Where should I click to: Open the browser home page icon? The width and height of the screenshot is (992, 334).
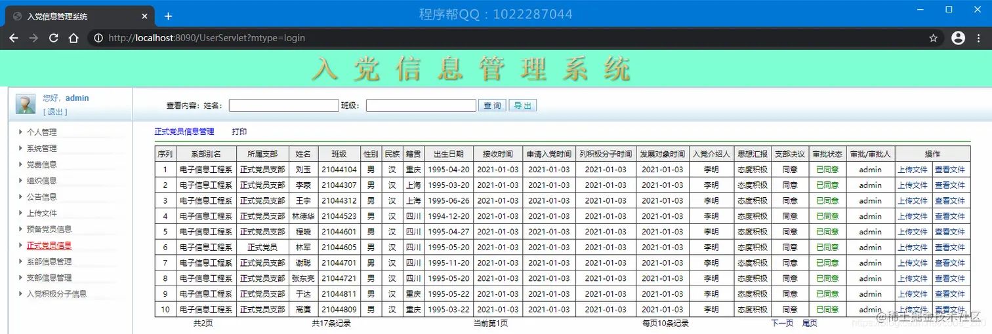(74, 38)
